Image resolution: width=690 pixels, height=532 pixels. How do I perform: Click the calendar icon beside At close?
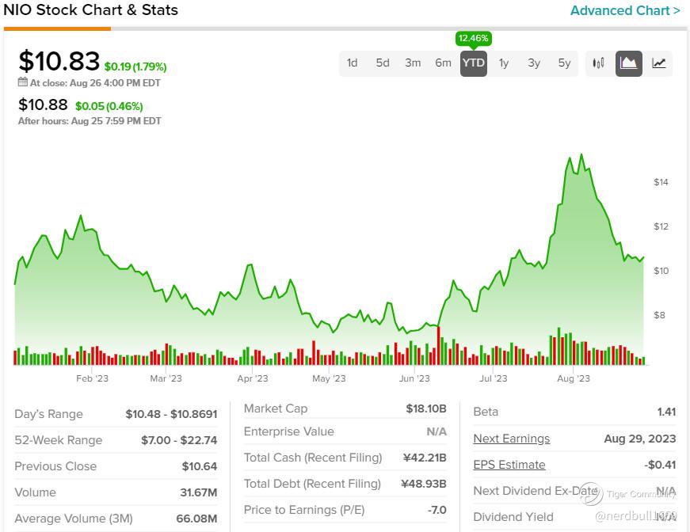pyautogui.click(x=23, y=82)
